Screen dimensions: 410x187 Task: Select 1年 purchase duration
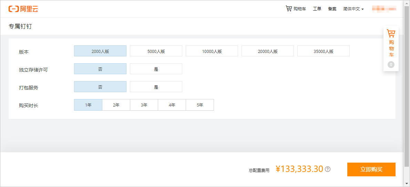[x=88, y=105]
